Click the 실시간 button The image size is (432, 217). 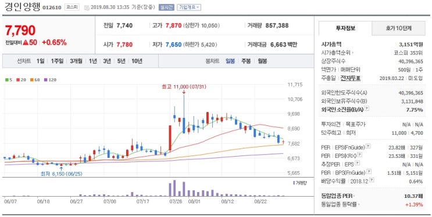click(166, 7)
